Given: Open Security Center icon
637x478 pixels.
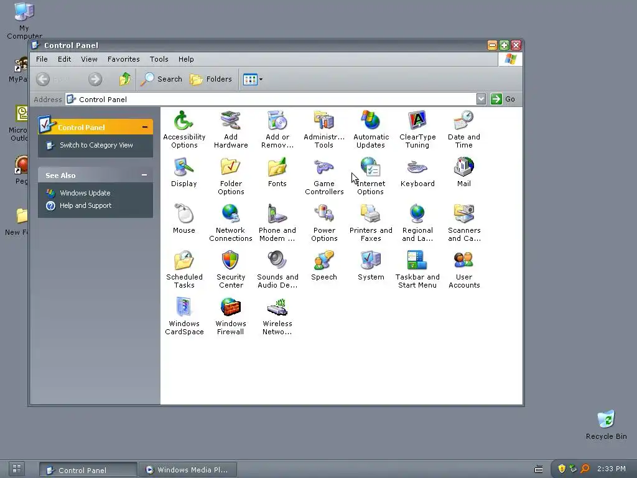Looking at the screenshot, I should click(231, 269).
